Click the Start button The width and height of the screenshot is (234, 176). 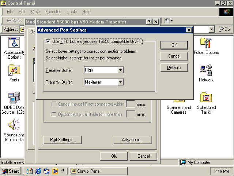click(11, 171)
